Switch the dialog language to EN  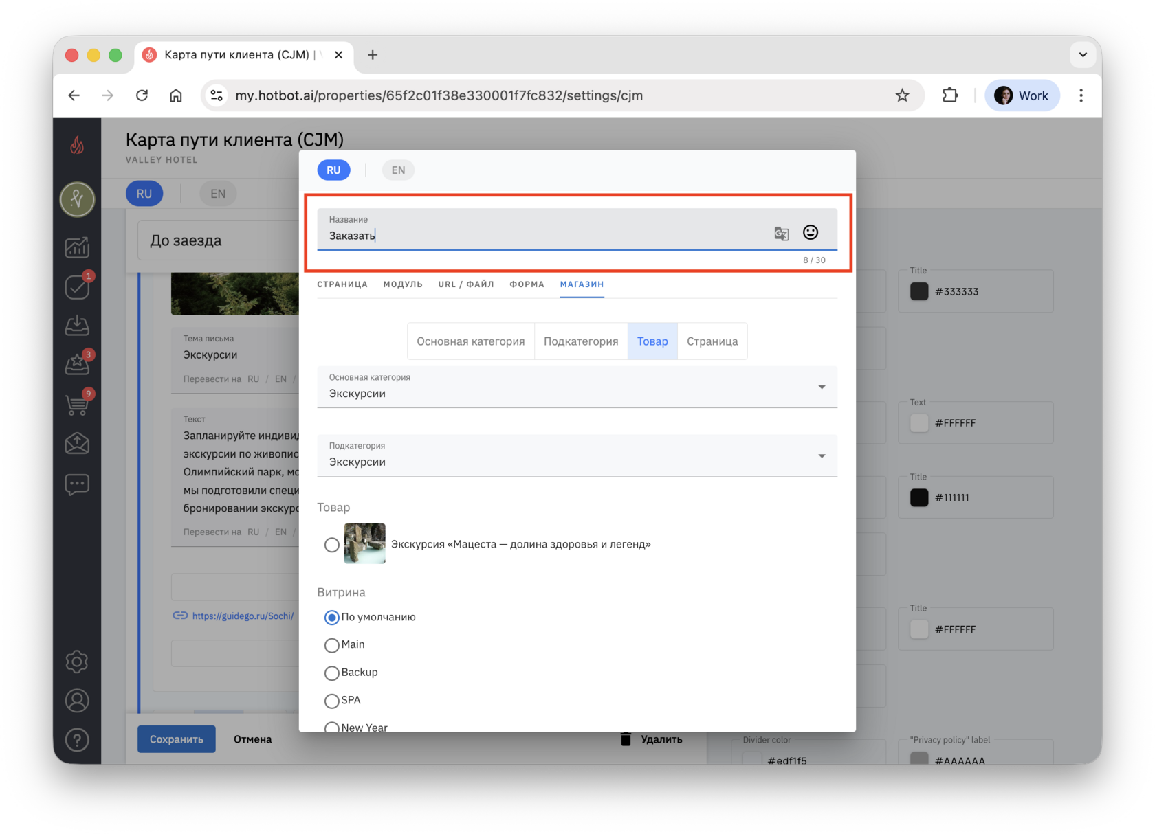tap(398, 170)
